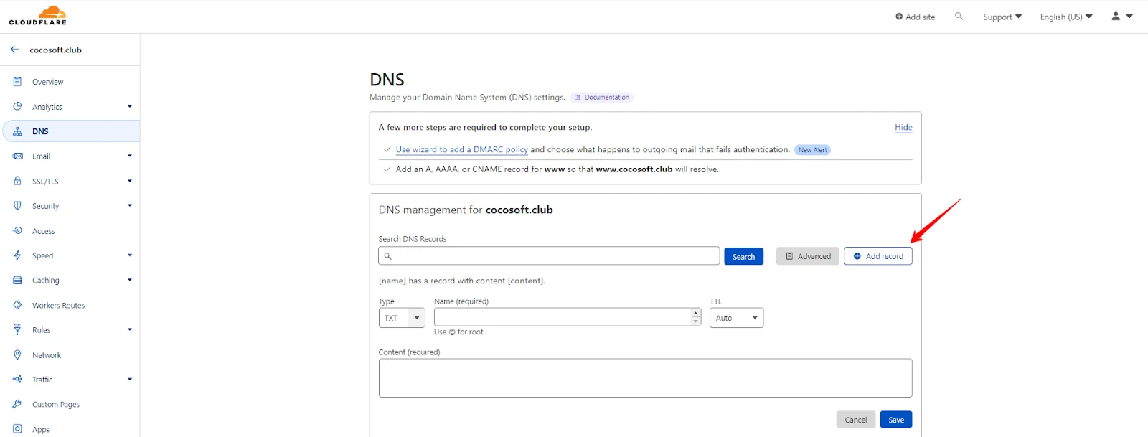Click the Traffic icon in sidebar
Image resolution: width=1148 pixels, height=437 pixels.
click(x=17, y=380)
